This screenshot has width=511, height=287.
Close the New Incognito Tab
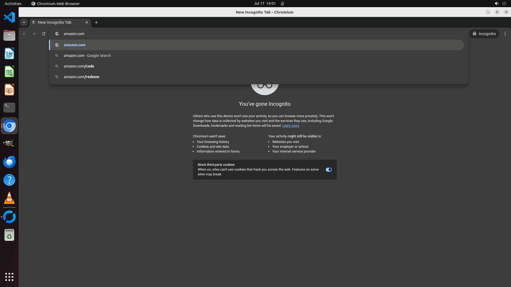pyautogui.click(x=86, y=22)
